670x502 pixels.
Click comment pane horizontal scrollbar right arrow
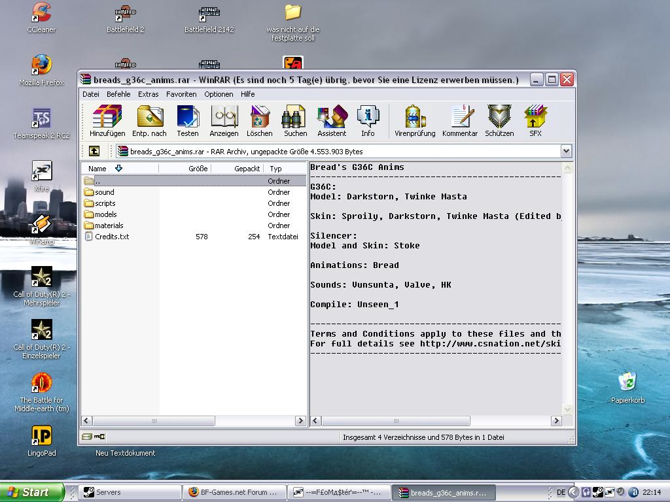click(556, 421)
